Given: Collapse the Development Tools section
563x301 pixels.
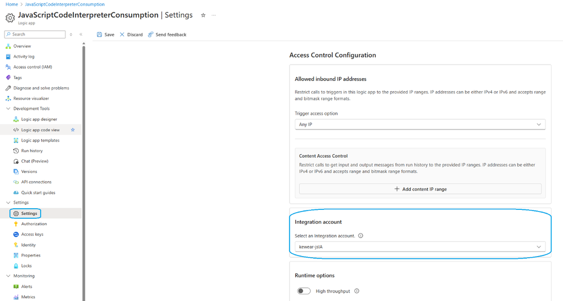Looking at the screenshot, I should coord(8,109).
